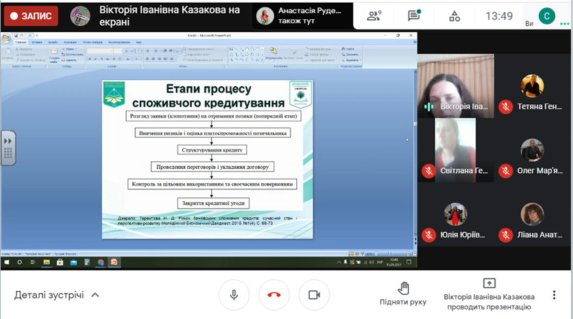Expand Деталі зустрічі chevron
The height and width of the screenshot is (319, 573).
pos(95,295)
